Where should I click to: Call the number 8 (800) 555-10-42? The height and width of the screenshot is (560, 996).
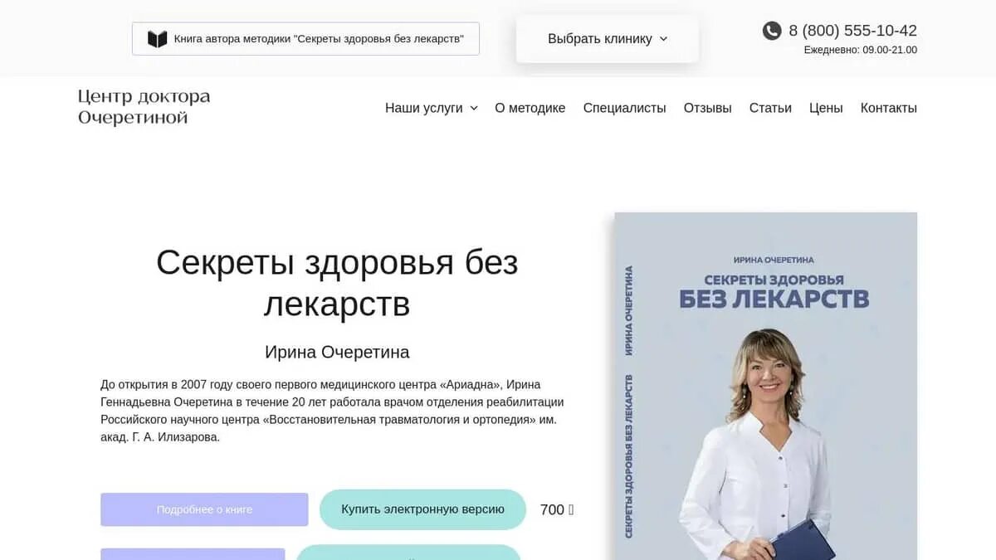[x=852, y=31]
